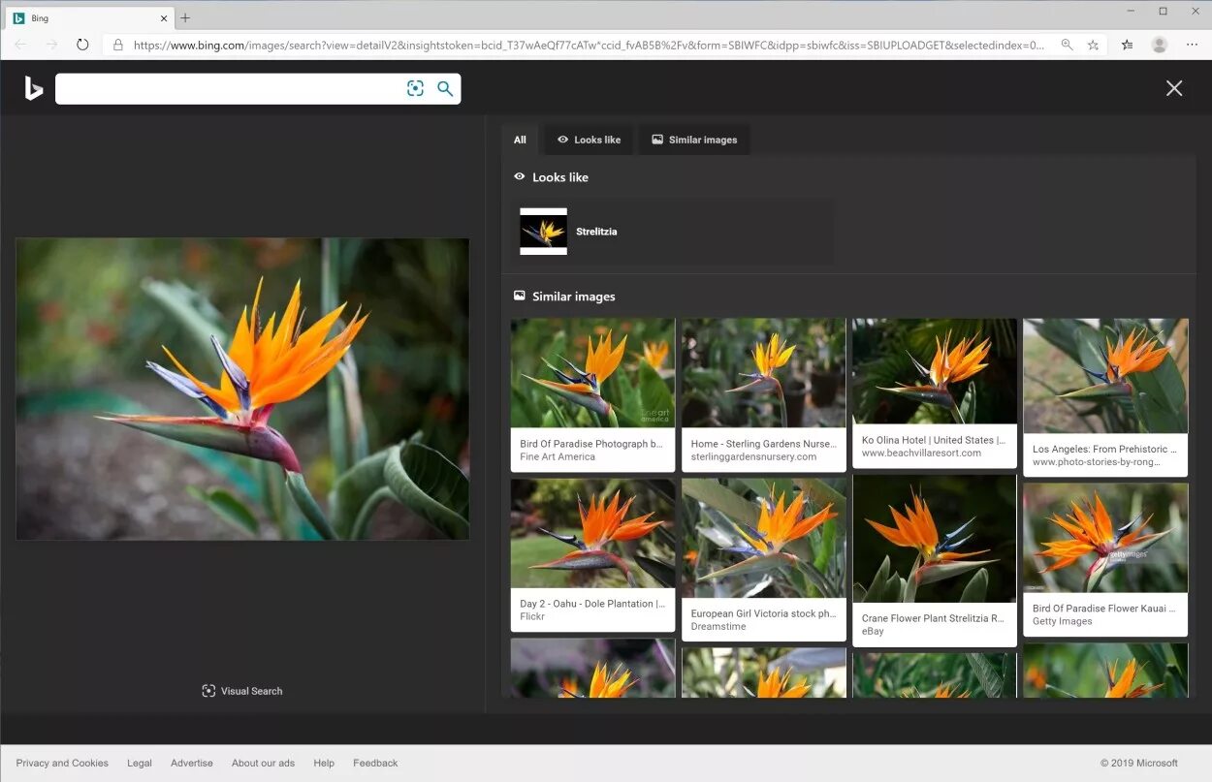Click the Bing logo icon

click(x=34, y=89)
